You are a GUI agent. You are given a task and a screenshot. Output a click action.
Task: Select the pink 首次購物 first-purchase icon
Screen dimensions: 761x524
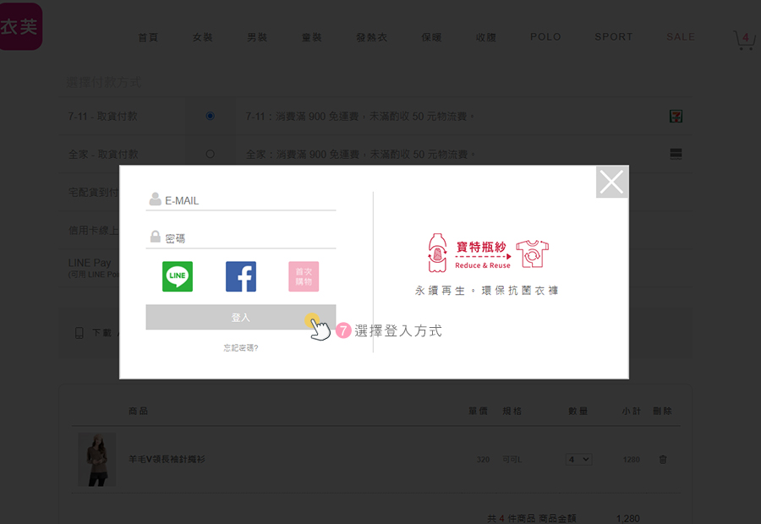[x=304, y=276]
